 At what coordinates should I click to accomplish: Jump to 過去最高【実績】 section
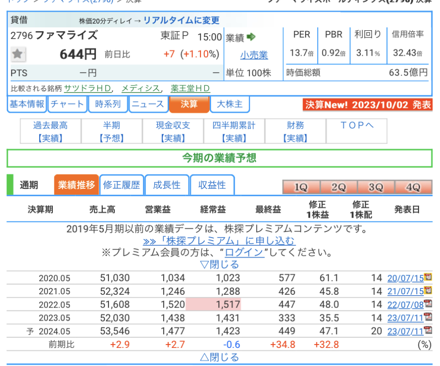[x=50, y=131]
